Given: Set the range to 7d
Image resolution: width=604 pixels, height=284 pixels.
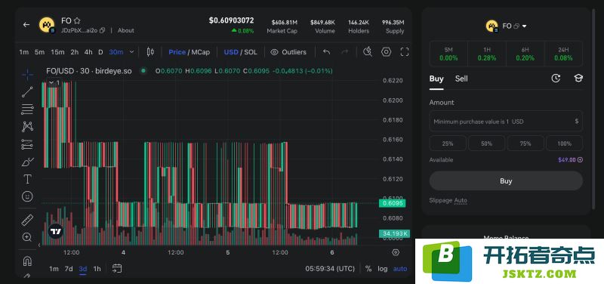Looking at the screenshot, I should pyautogui.click(x=69, y=269).
